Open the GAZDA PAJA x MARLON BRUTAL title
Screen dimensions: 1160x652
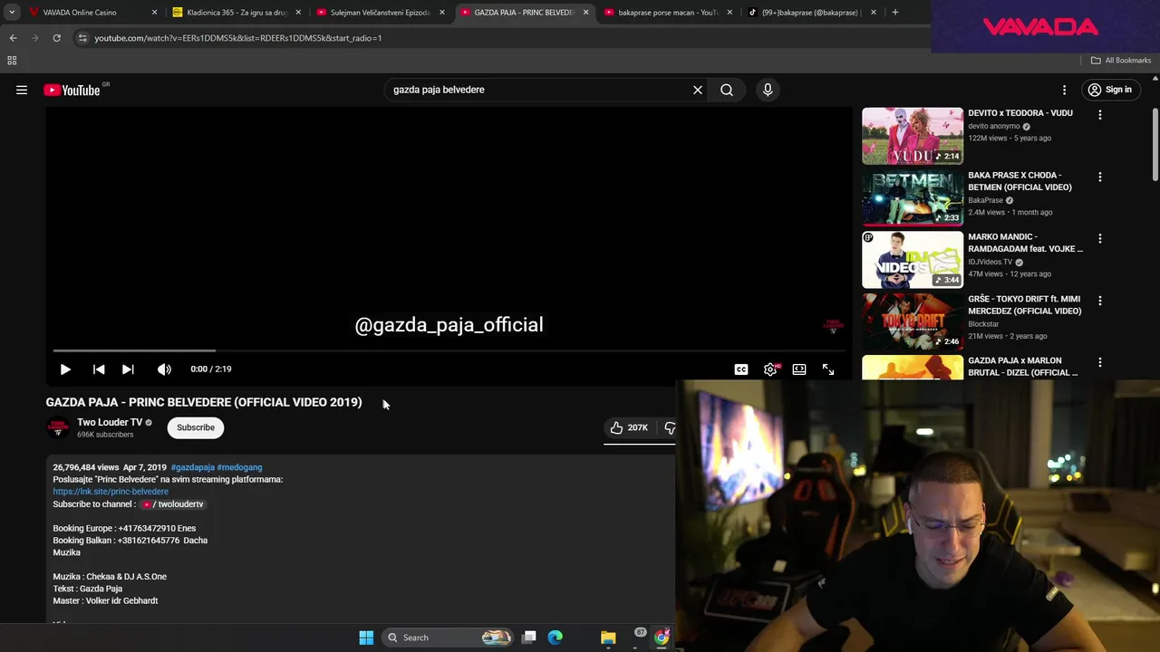(x=1022, y=367)
